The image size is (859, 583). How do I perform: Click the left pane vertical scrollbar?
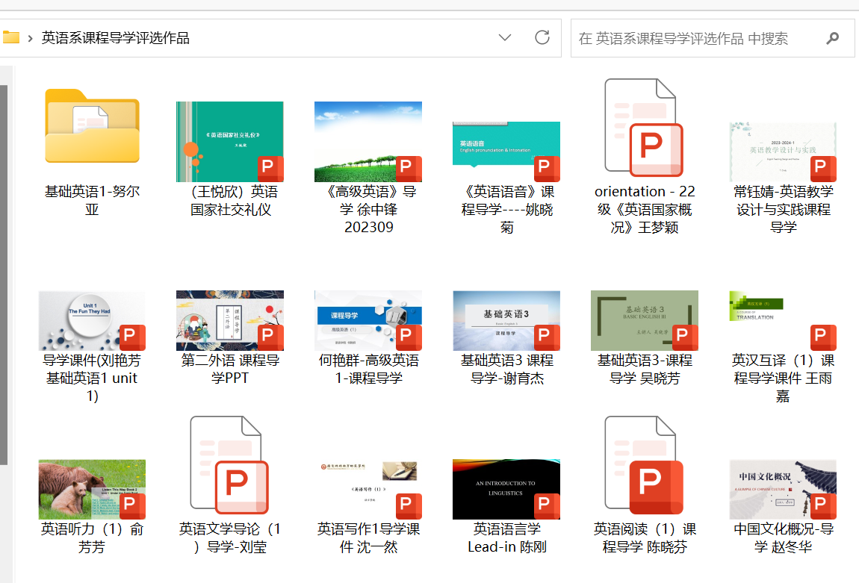click(4, 269)
